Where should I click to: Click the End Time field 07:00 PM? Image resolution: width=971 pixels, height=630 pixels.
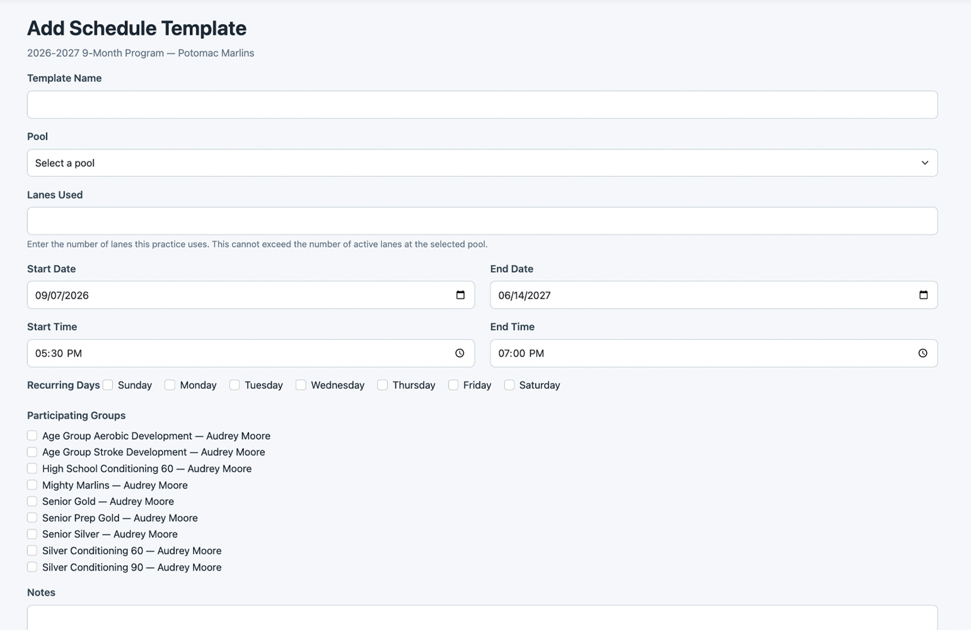[x=714, y=353]
